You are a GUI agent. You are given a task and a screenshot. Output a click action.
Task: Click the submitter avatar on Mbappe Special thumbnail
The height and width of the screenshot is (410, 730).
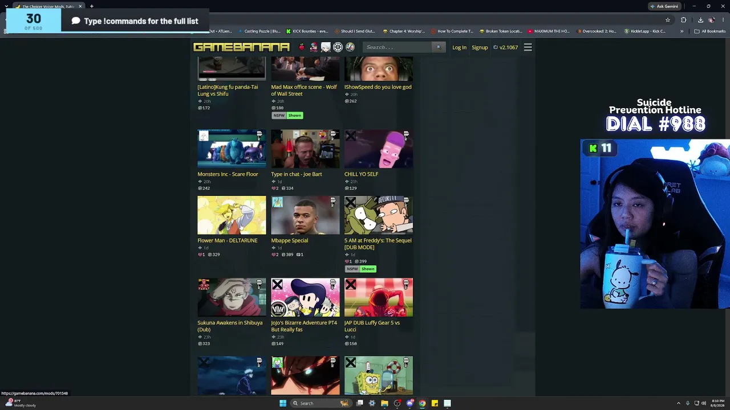point(277,202)
